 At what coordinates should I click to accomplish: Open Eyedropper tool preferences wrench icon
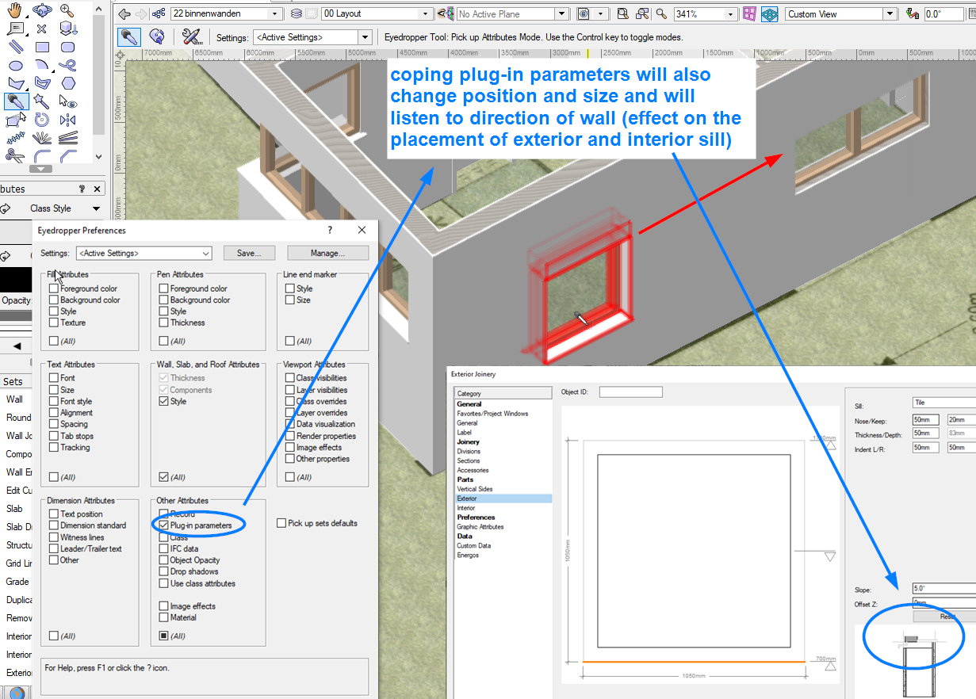click(190, 37)
